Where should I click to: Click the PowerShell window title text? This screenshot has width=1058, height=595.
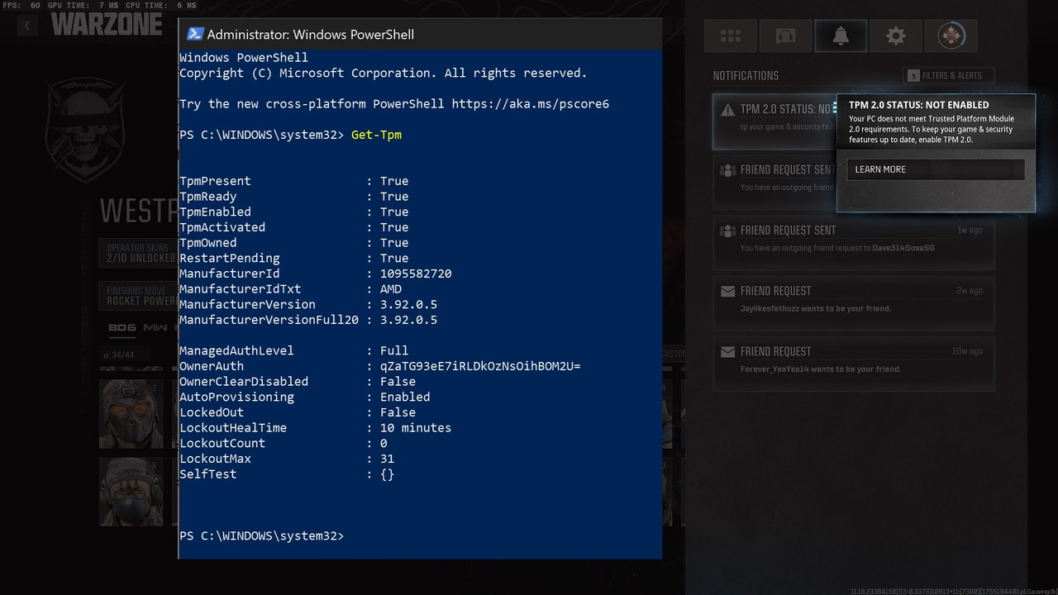click(x=311, y=35)
